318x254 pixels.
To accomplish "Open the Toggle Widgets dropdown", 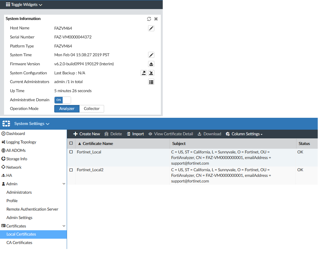I will pos(24,4).
